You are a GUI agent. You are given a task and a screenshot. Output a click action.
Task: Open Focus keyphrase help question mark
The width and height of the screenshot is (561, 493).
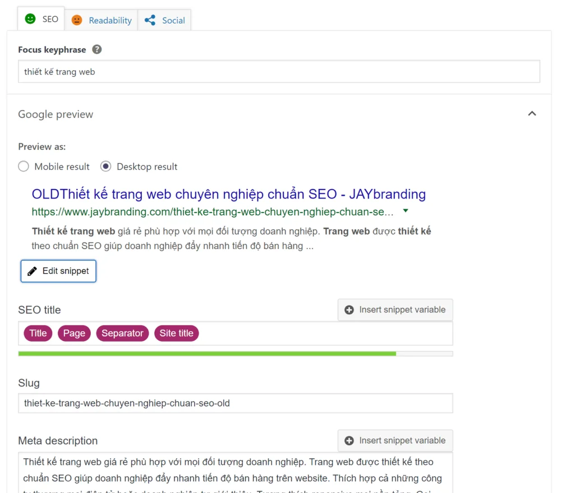pyautogui.click(x=96, y=49)
